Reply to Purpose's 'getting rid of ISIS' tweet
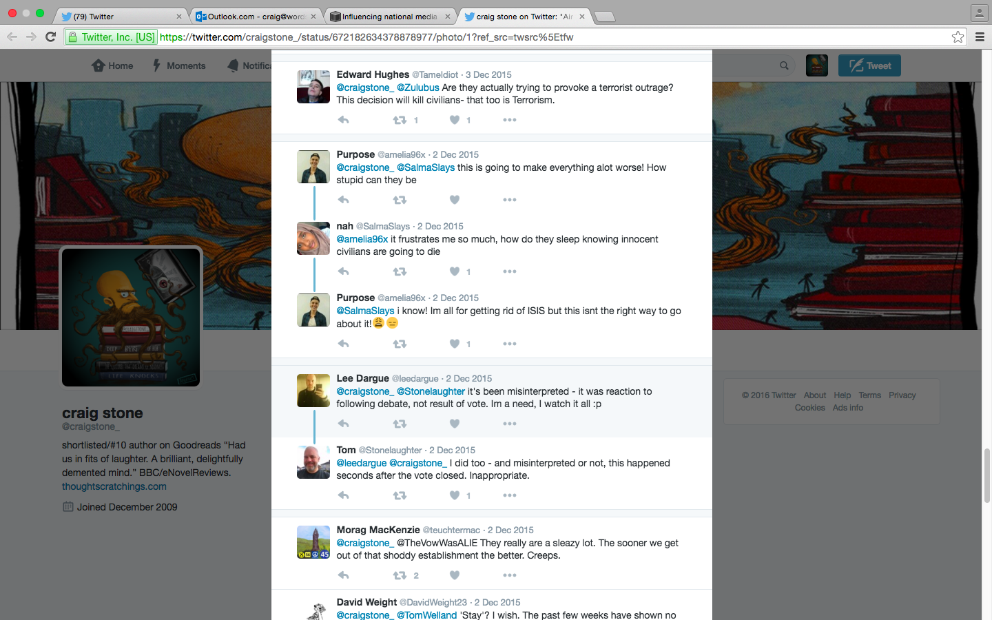992x620 pixels. coord(344,344)
